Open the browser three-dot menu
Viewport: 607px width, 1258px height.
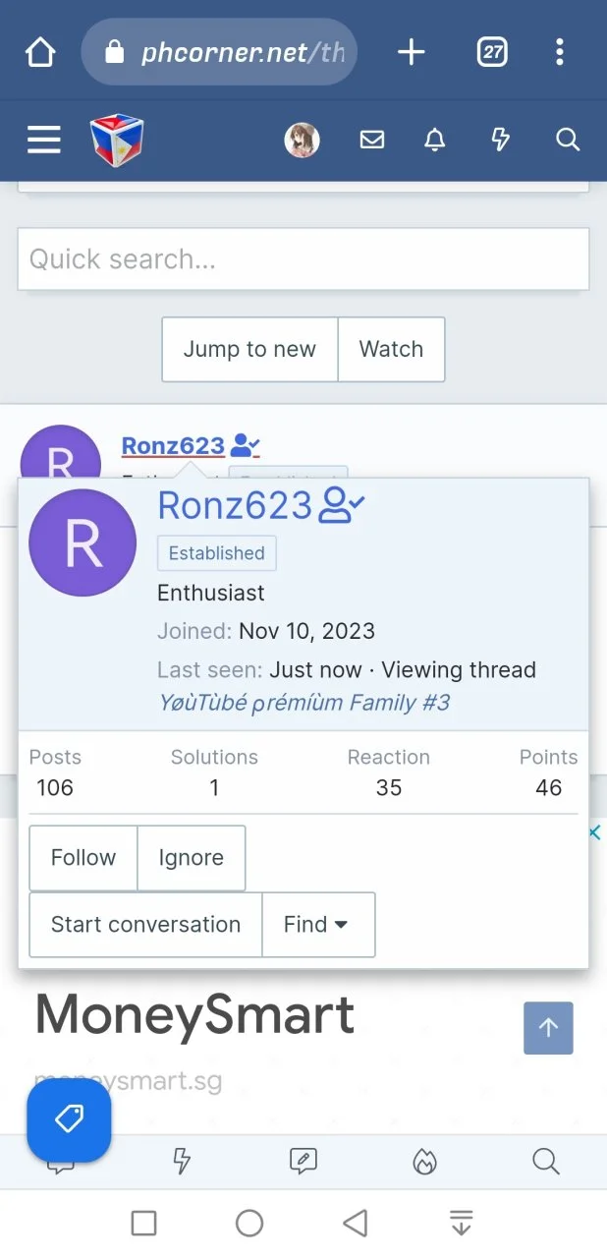pyautogui.click(x=560, y=52)
